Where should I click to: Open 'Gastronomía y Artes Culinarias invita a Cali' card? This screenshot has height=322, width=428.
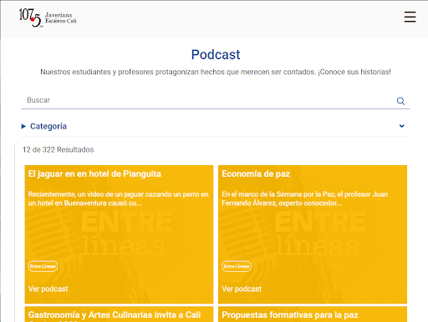pyautogui.click(x=119, y=314)
